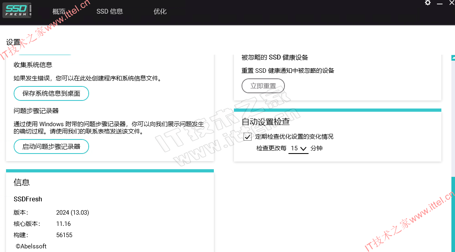This screenshot has width=455, height=252.
Task: Click the settings page vertical scrollbar
Action: coord(453,214)
